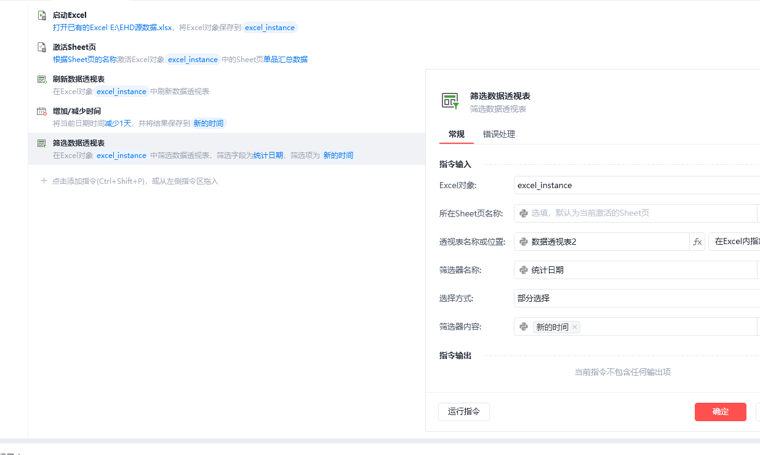This screenshot has width=760, height=455.
Task: Click the 减少1天 link in time step
Action: click(118, 123)
